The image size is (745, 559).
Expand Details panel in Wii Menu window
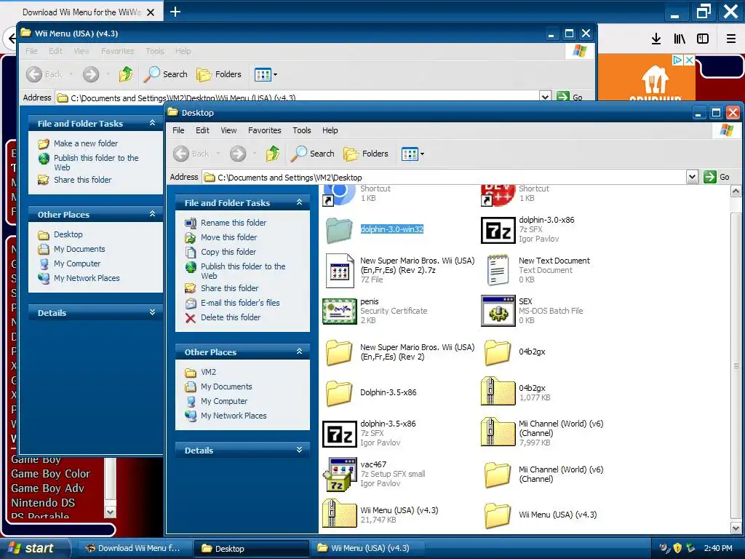click(153, 312)
